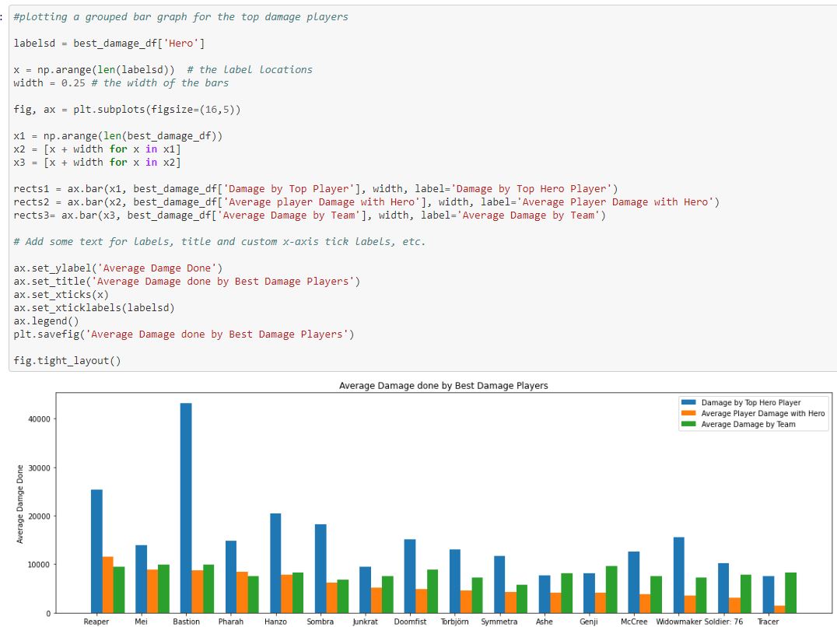Click the chart title 'Average Damage done by Best Damage Players'
This screenshot has height=627, width=837.
(x=443, y=386)
